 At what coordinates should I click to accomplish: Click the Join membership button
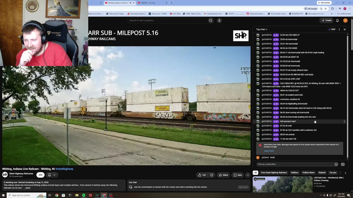[40, 175]
